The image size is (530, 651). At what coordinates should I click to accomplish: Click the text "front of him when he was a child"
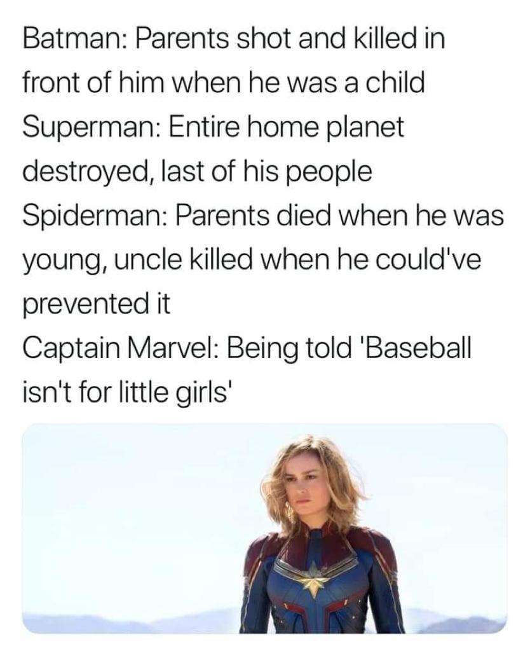(223, 82)
